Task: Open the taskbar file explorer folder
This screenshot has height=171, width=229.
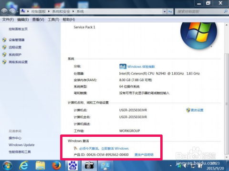Action: [40, 166]
